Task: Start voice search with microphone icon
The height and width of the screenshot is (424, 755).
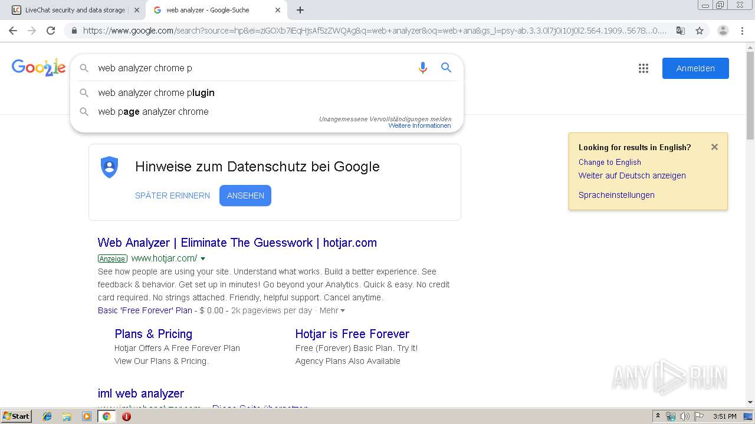Action: (422, 68)
